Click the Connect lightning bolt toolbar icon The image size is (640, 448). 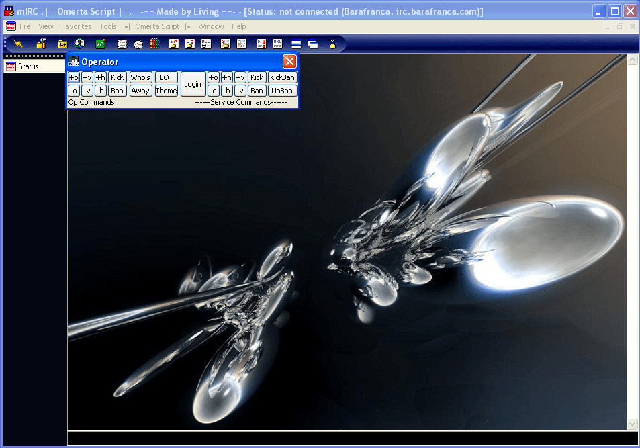[x=18, y=44]
